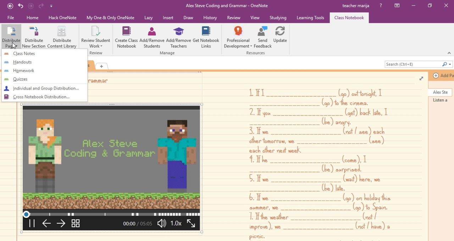This screenshot has height=241, width=454.
Task: Select Homework from the distribute menu
Action: (x=23, y=71)
